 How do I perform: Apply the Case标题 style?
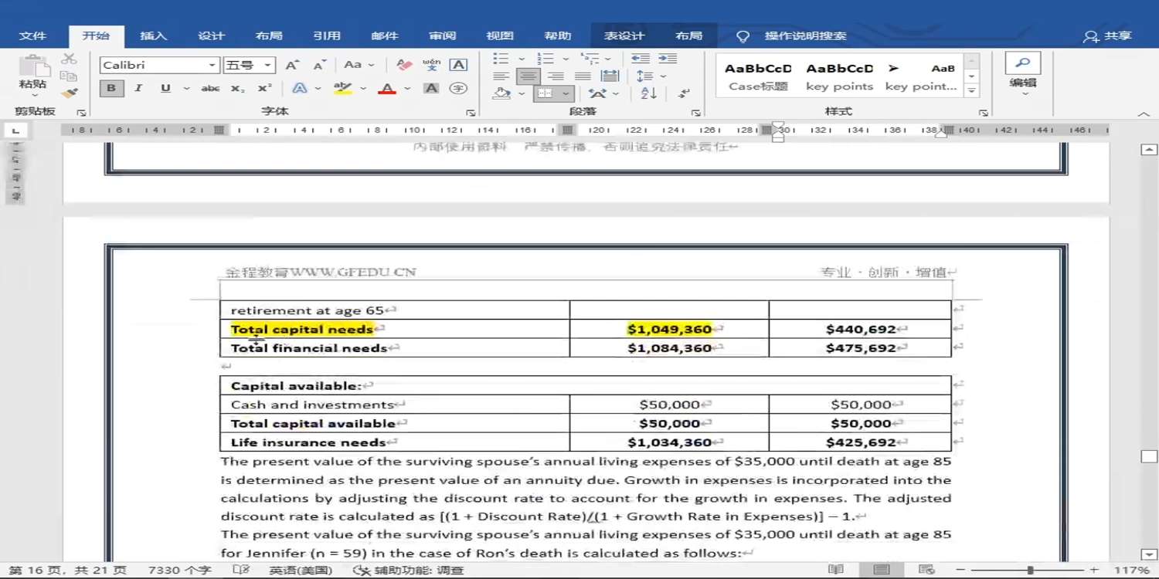(758, 76)
